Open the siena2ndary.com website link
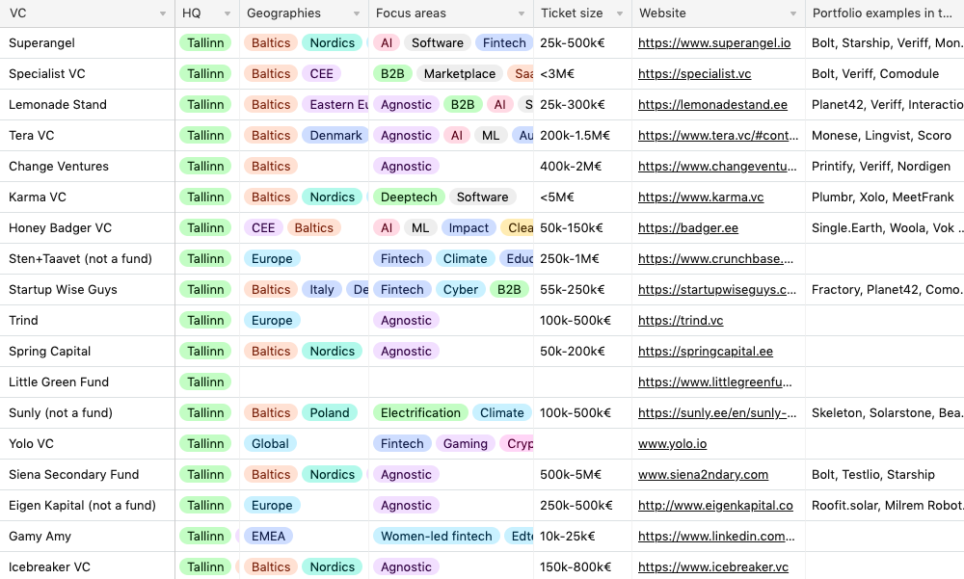964x579 pixels. point(704,474)
